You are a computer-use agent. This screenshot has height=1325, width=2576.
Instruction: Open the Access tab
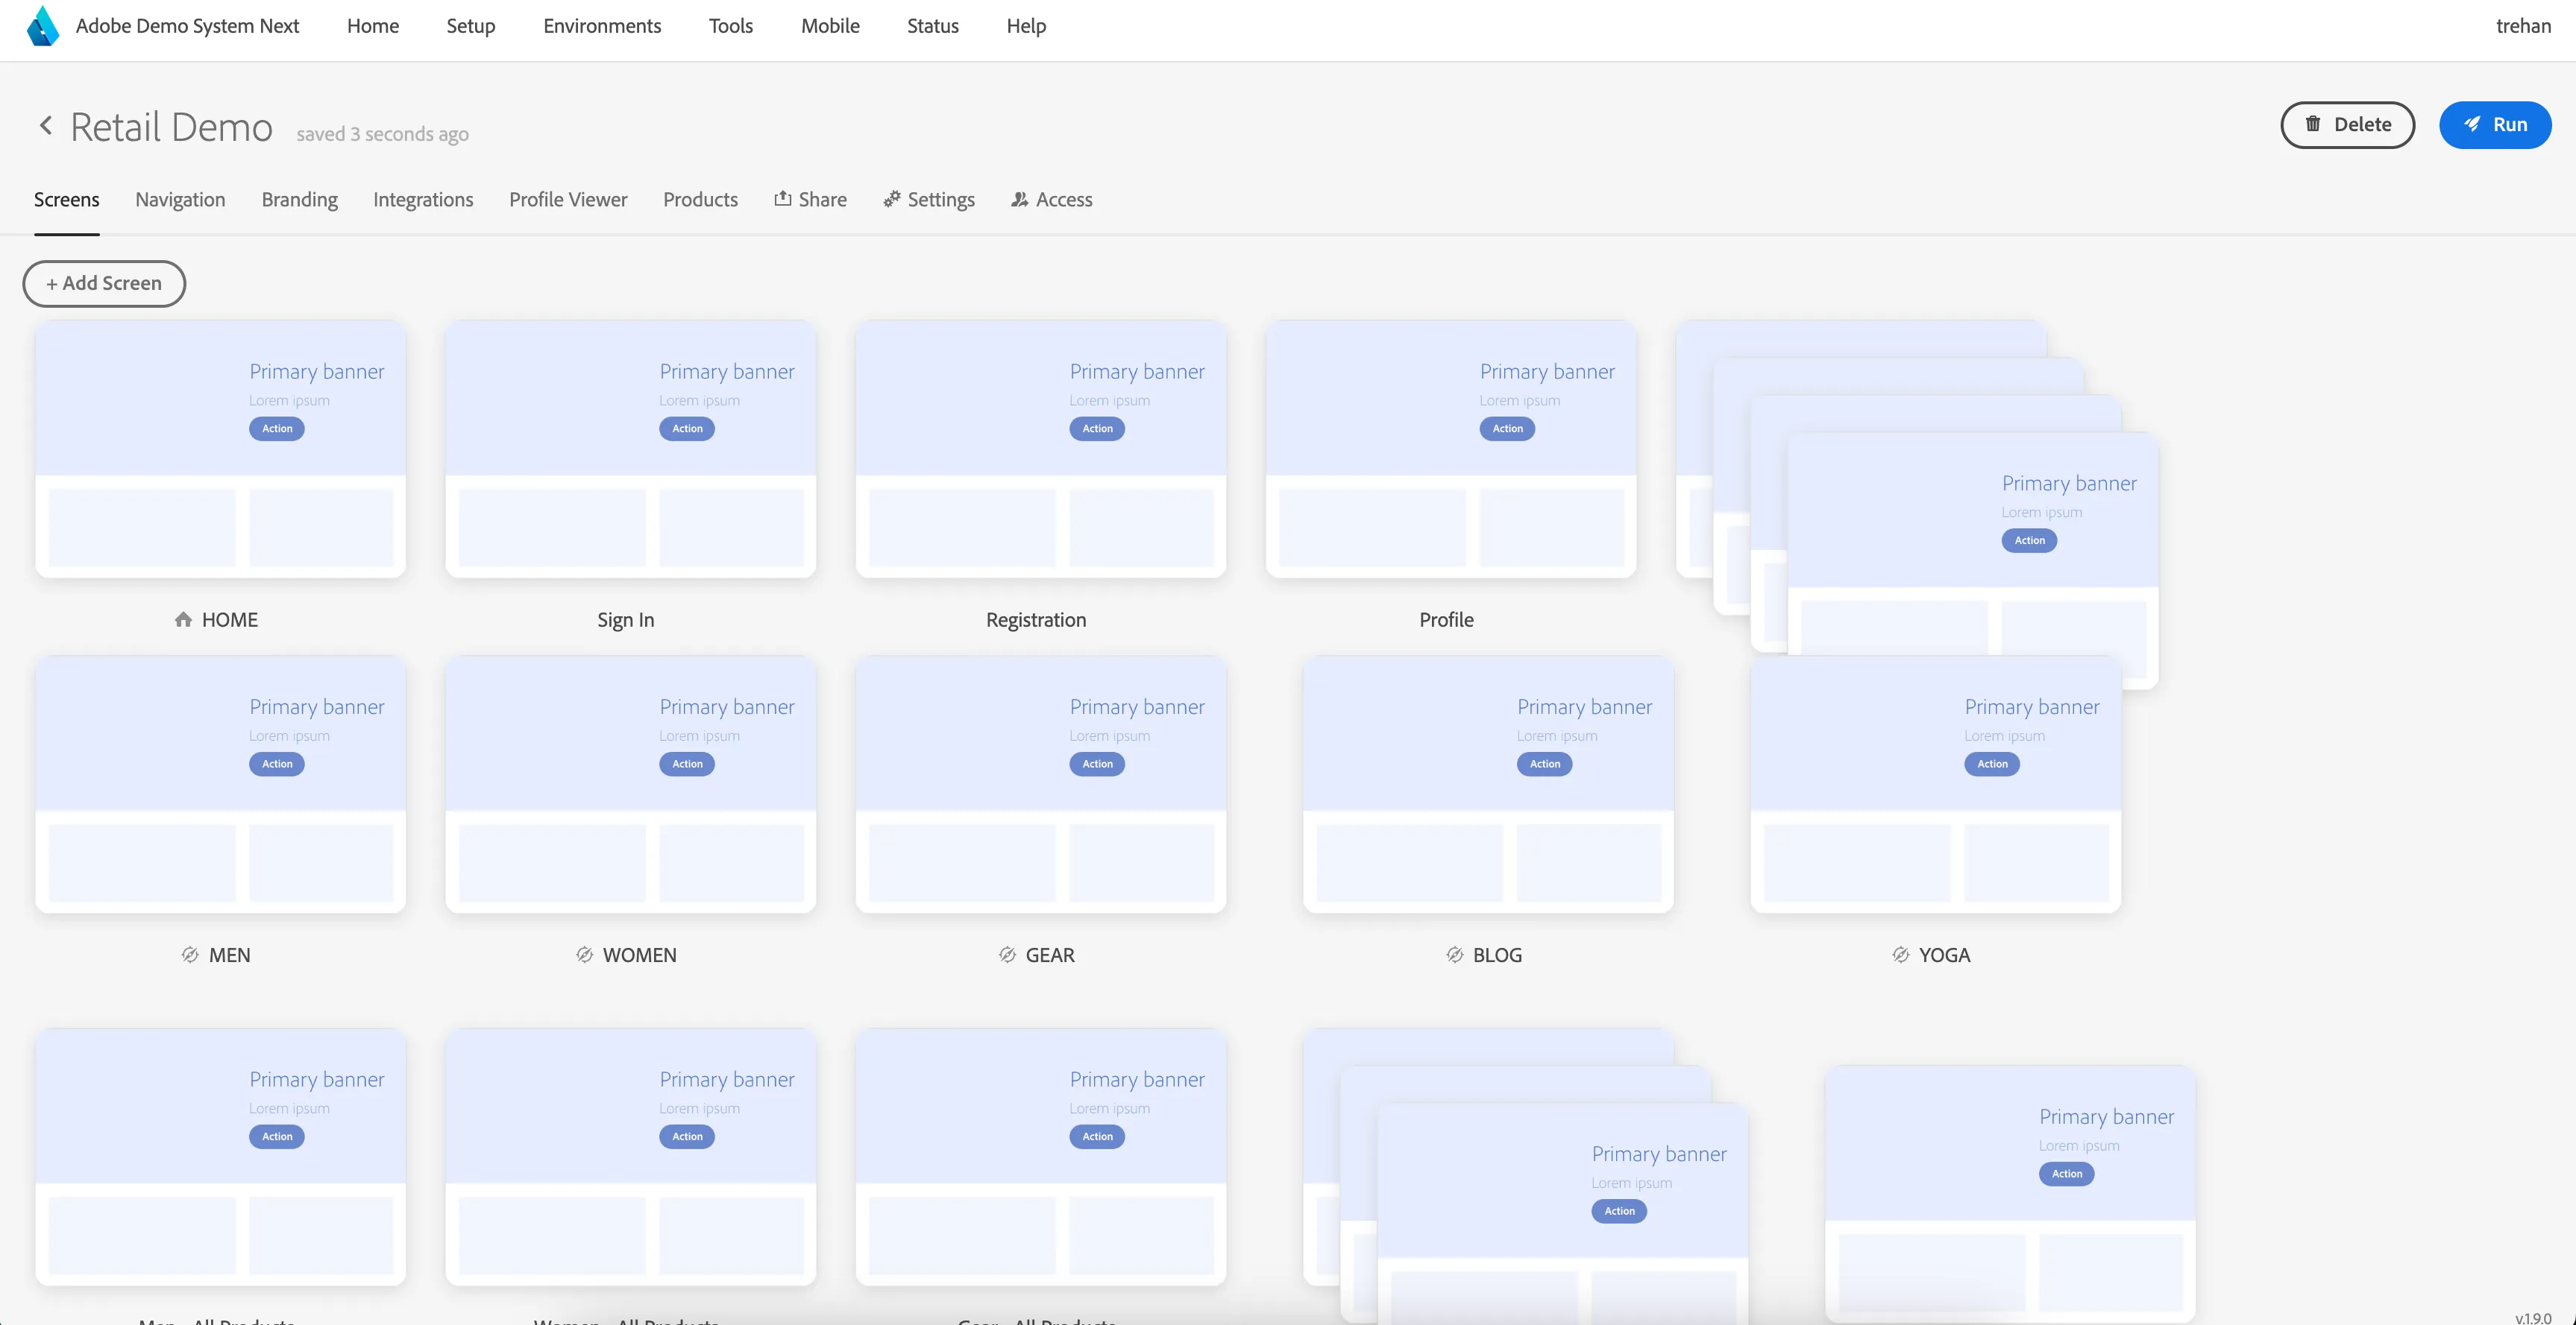[x=1052, y=200]
